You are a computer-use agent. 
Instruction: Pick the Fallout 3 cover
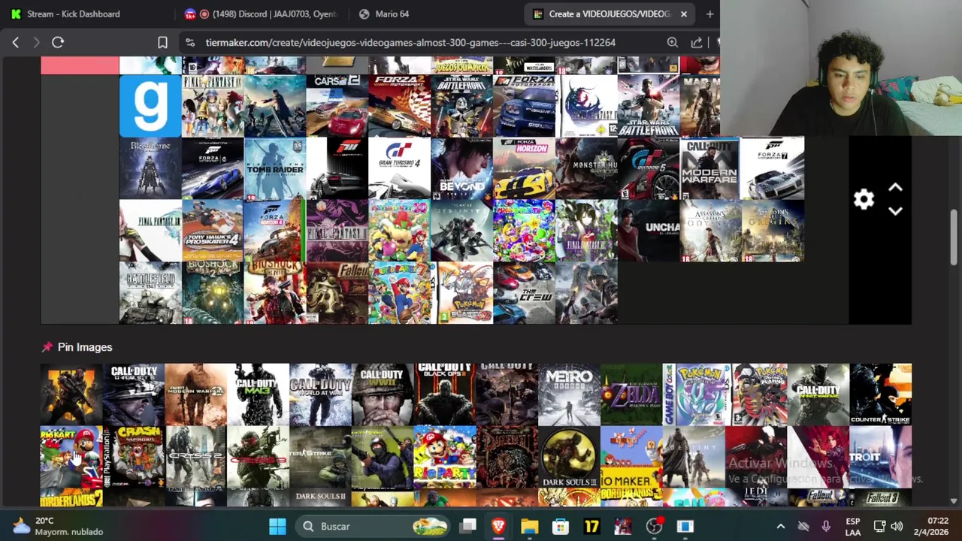tap(881, 497)
